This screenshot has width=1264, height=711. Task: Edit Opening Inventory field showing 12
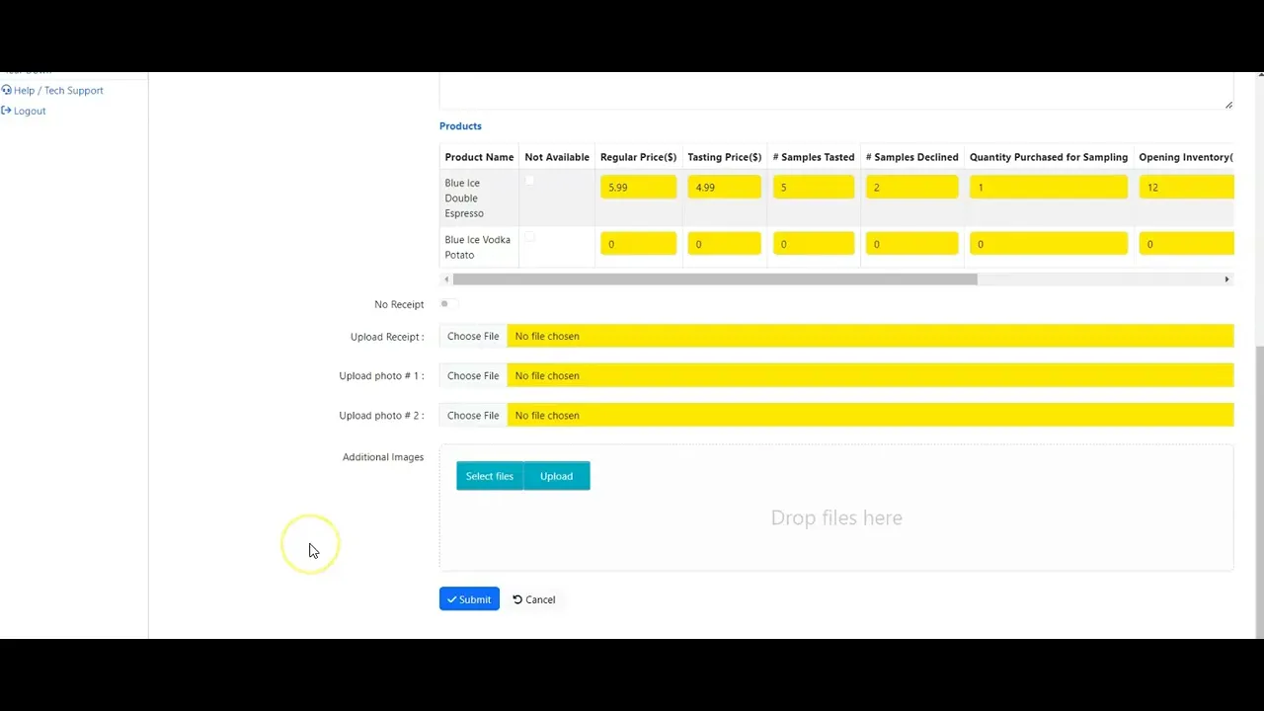tap(1186, 187)
